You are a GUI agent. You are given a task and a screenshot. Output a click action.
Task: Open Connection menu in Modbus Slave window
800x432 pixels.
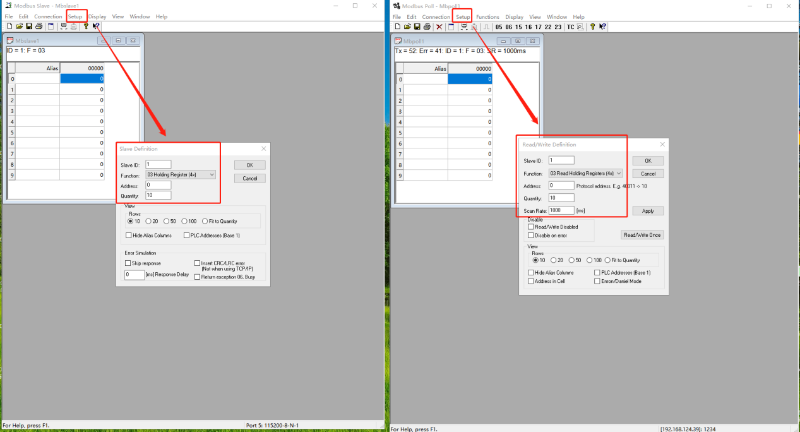pyautogui.click(x=48, y=16)
